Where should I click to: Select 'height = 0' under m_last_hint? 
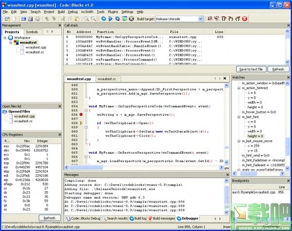(x=255, y=136)
